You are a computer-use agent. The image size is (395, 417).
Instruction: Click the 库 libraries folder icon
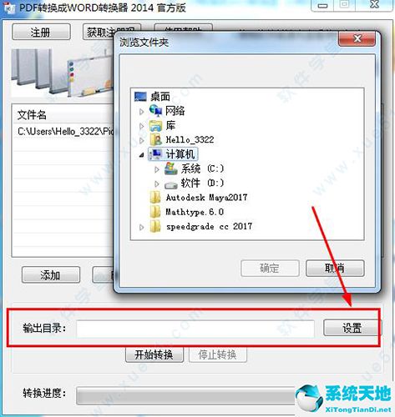[x=155, y=125]
